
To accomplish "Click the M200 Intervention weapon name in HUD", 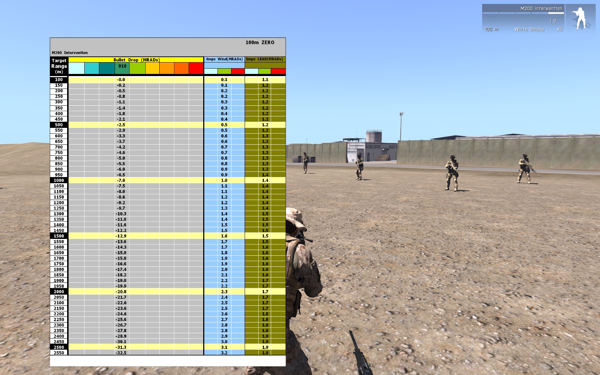I will point(541,9).
